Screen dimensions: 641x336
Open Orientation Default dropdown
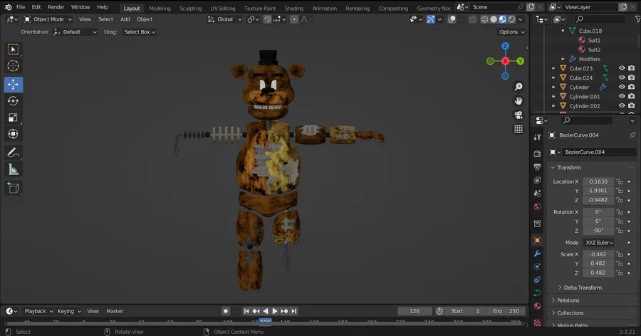pyautogui.click(x=75, y=32)
